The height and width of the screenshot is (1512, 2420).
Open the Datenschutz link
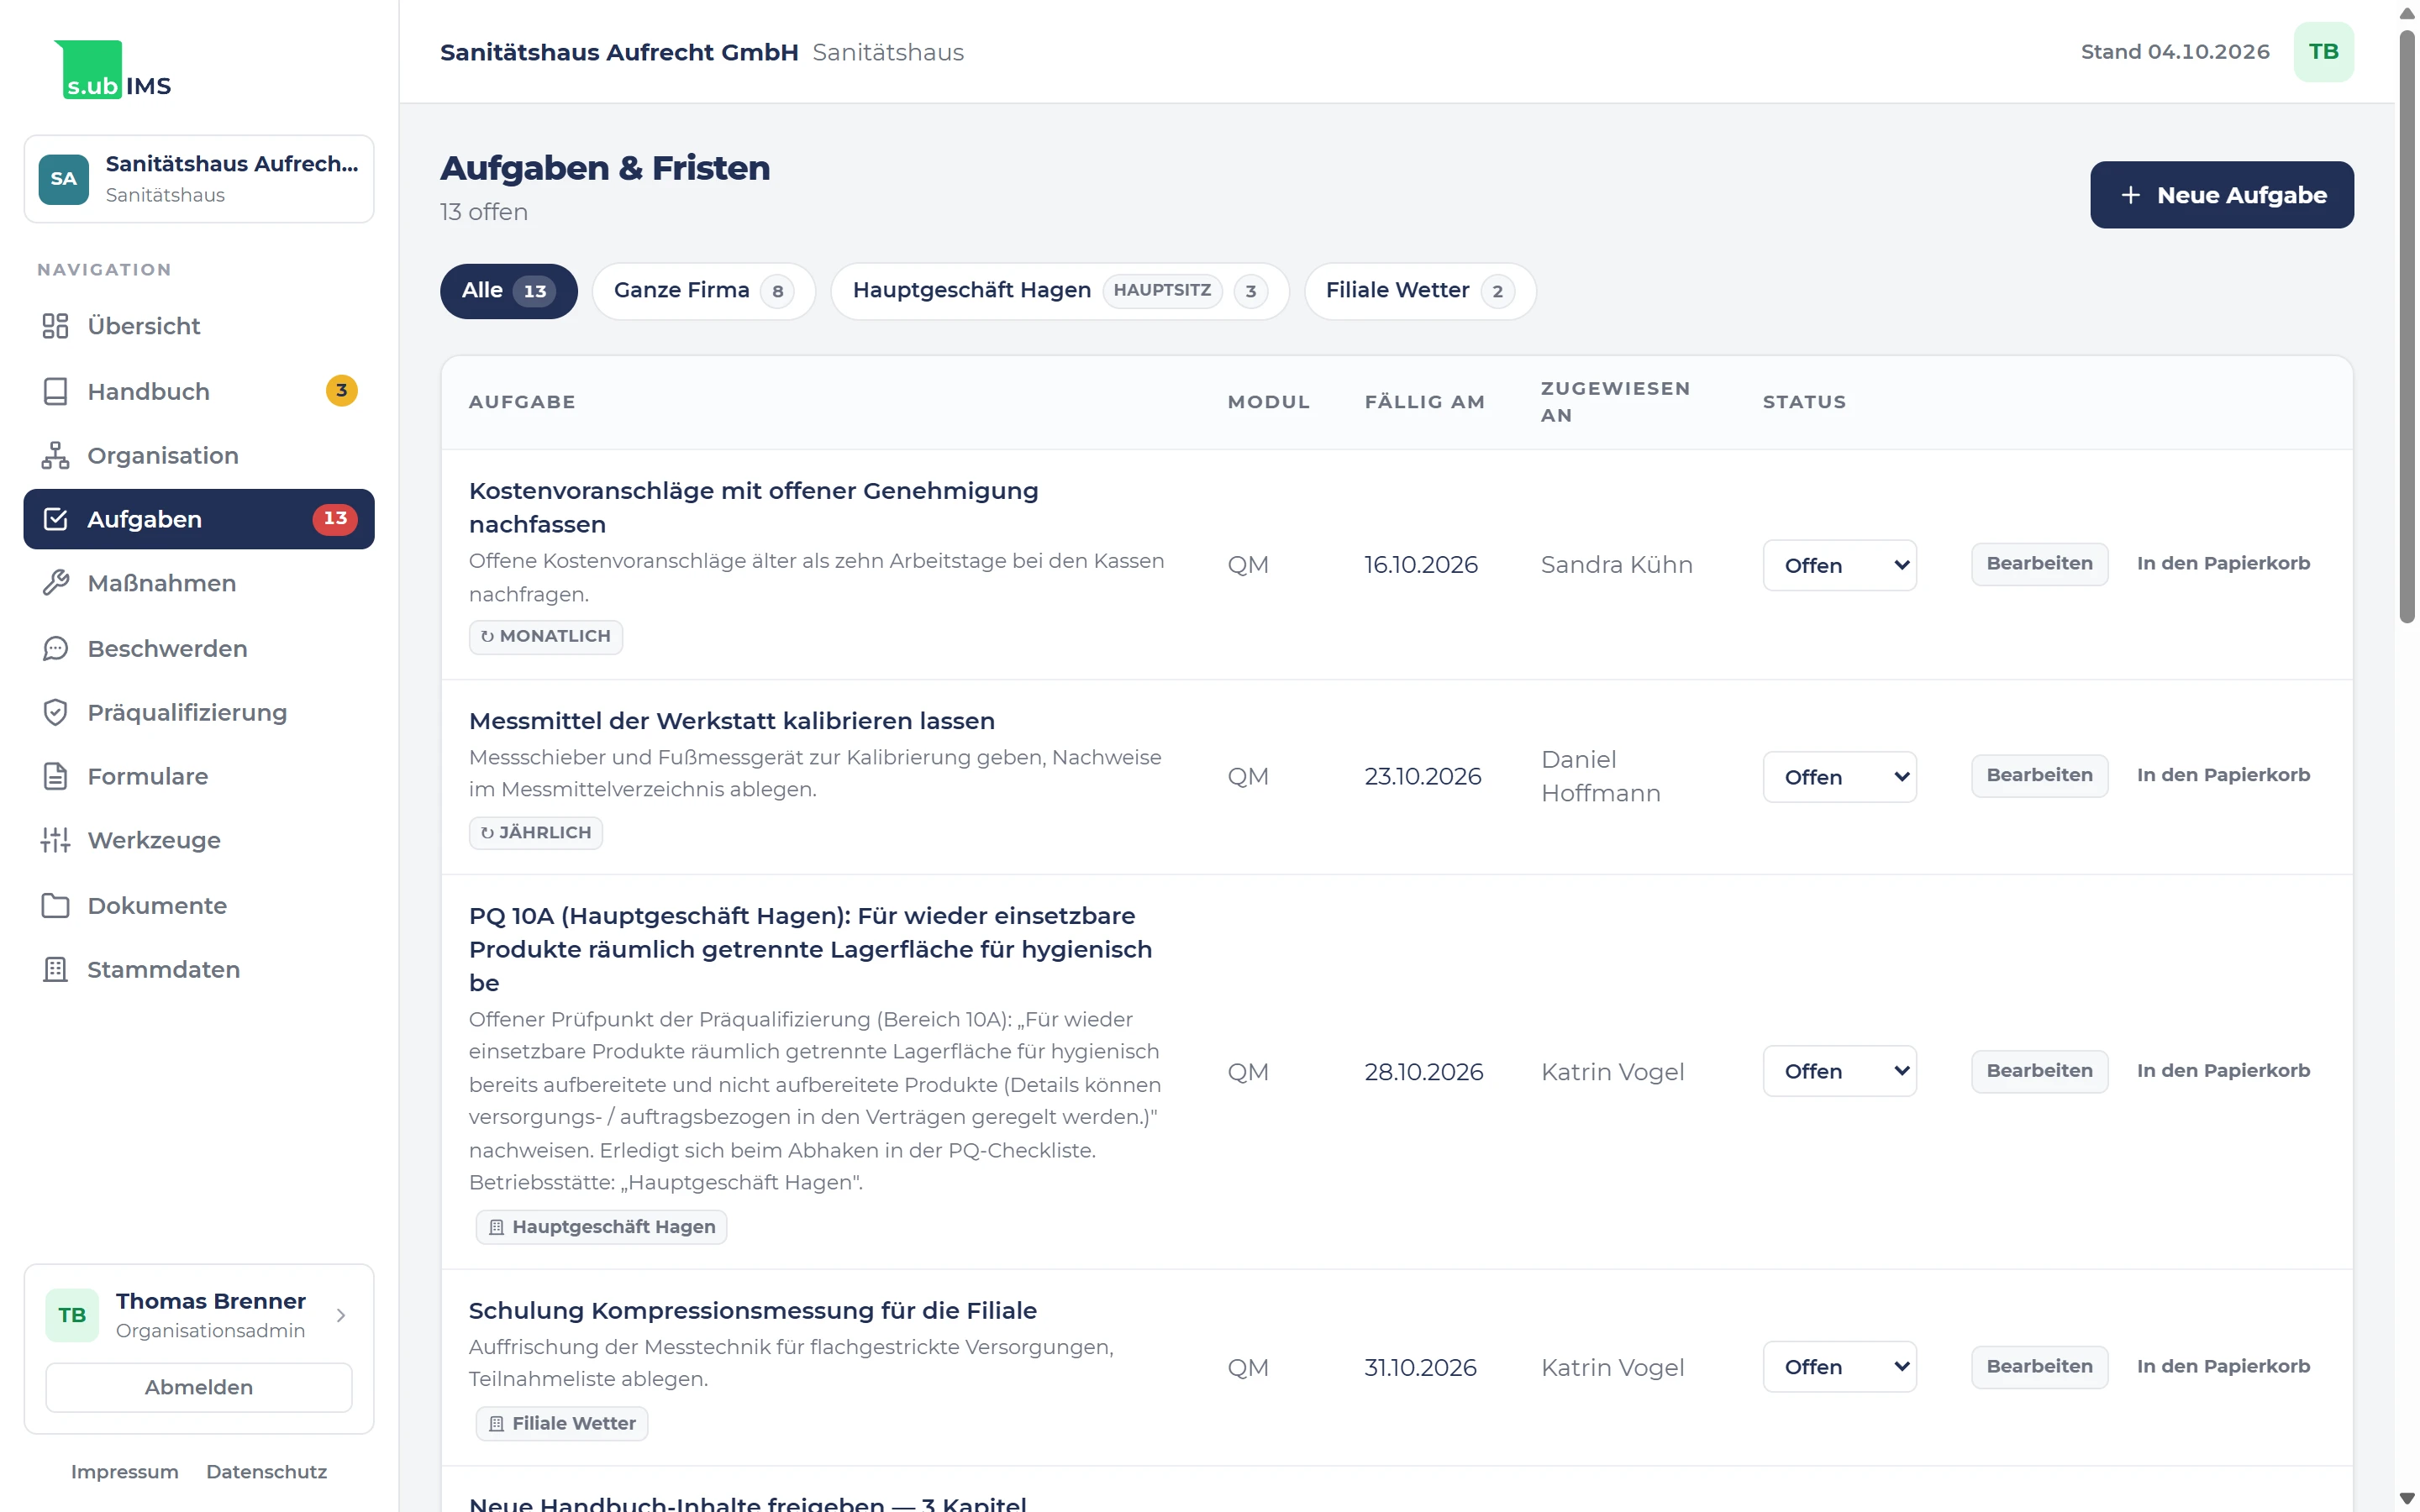pyautogui.click(x=266, y=1472)
